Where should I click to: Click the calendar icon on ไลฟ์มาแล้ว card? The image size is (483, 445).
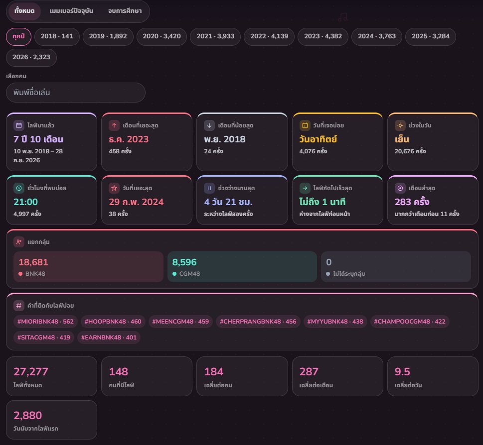click(19, 125)
